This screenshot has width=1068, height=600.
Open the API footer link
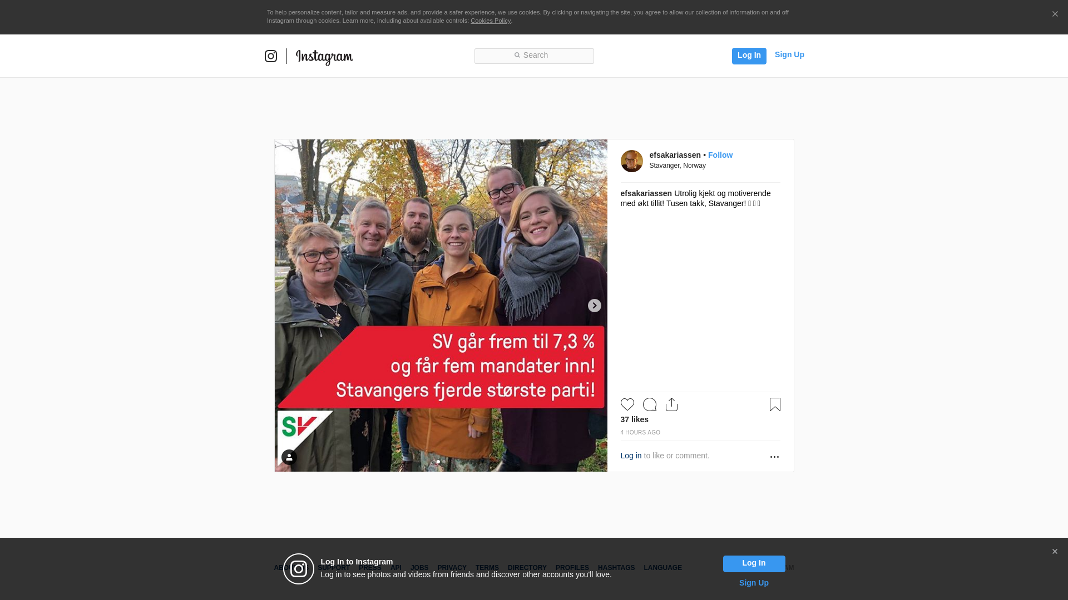click(x=396, y=568)
